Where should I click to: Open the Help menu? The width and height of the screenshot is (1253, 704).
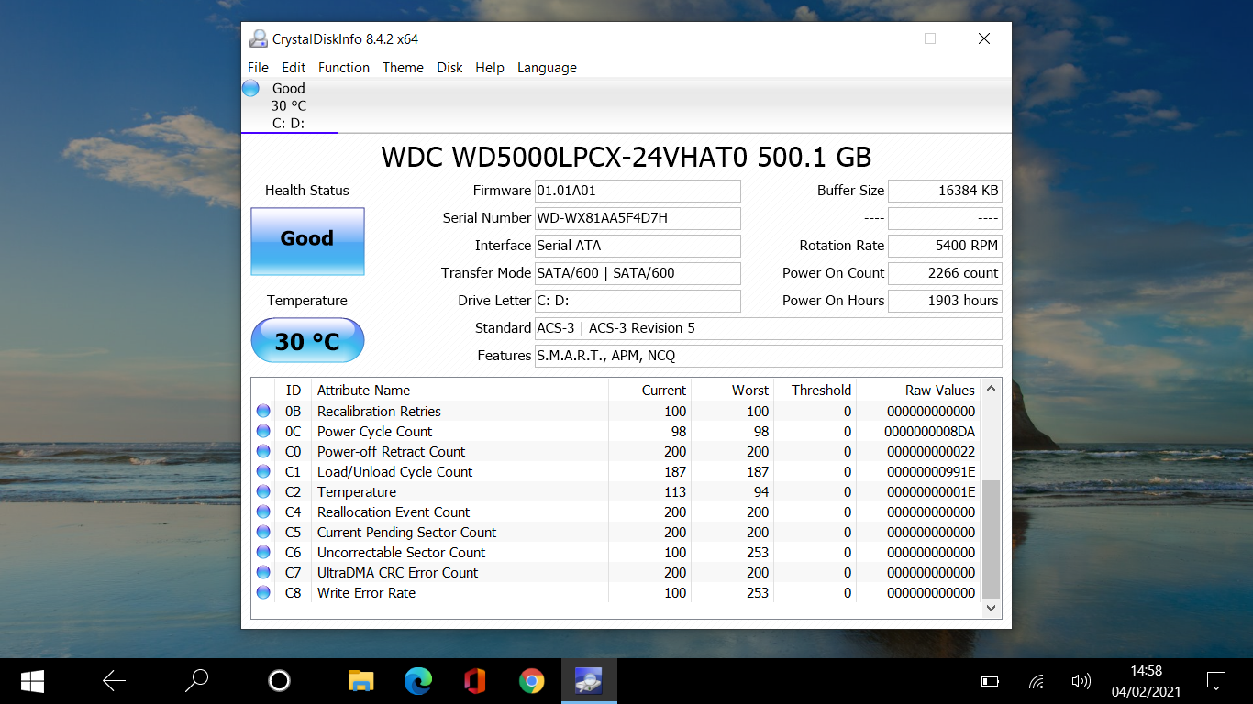point(490,68)
